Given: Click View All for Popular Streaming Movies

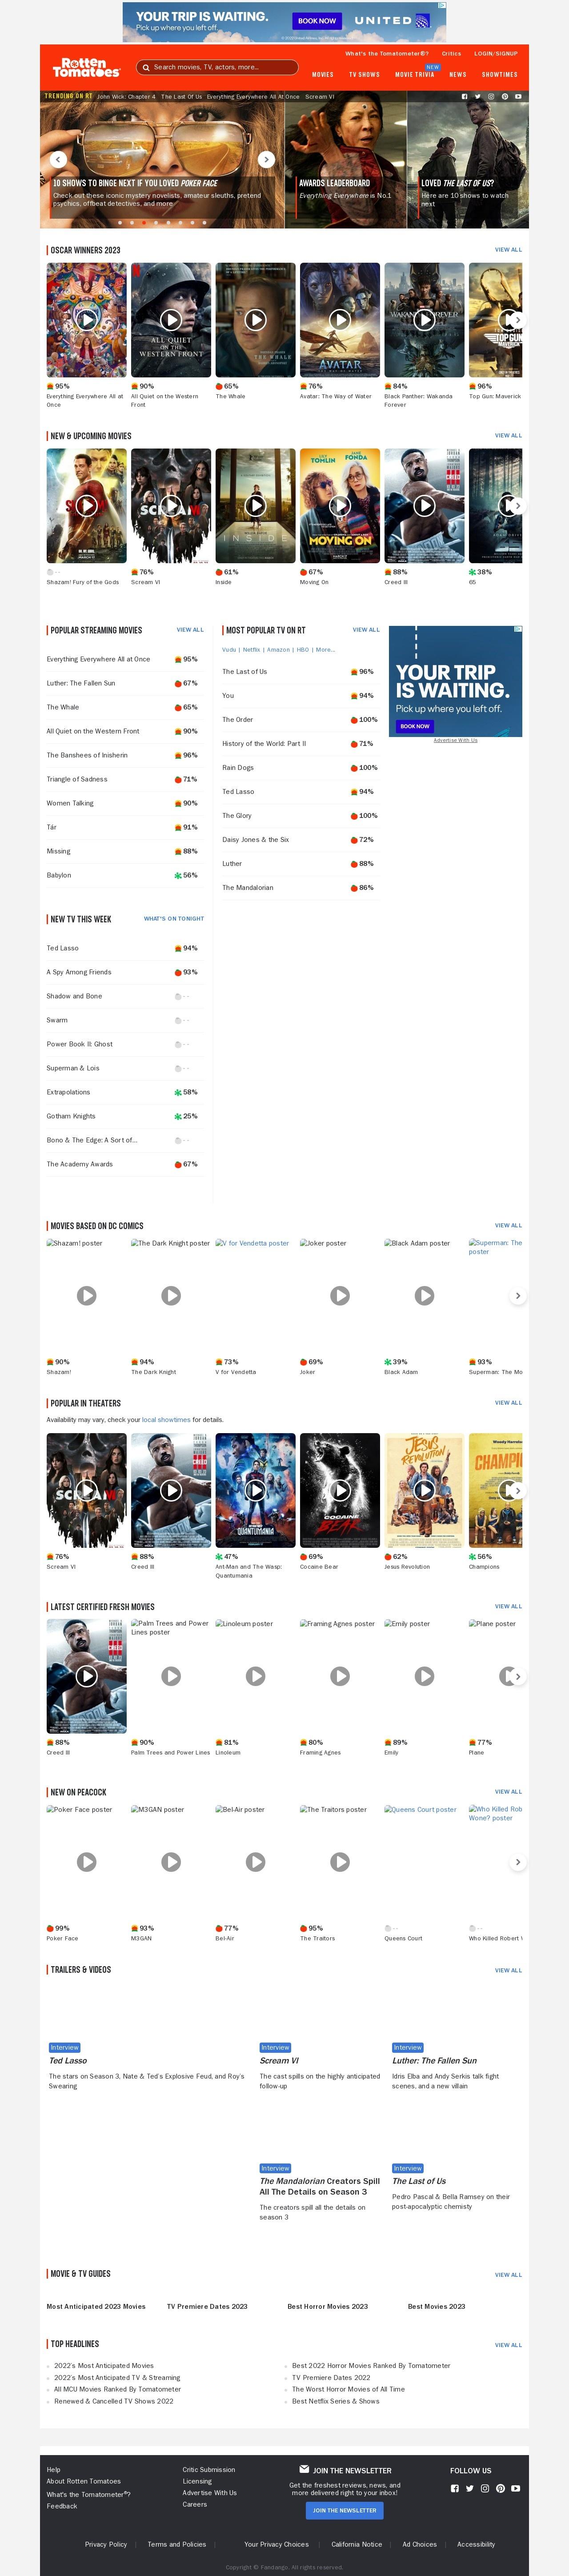Looking at the screenshot, I should [190, 630].
